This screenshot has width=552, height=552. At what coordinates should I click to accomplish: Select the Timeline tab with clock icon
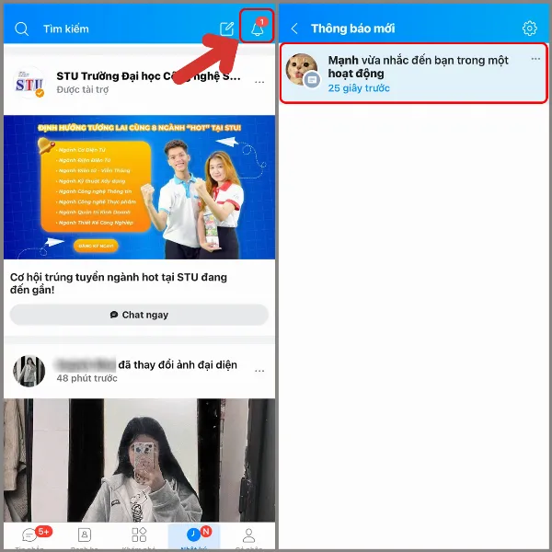193,535
